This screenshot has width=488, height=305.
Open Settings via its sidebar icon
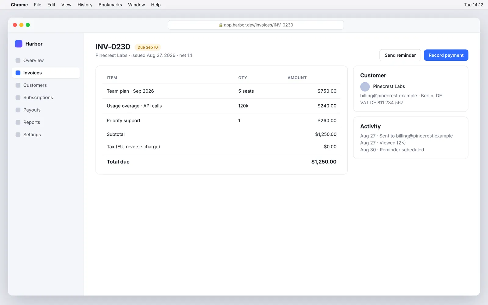click(x=18, y=135)
